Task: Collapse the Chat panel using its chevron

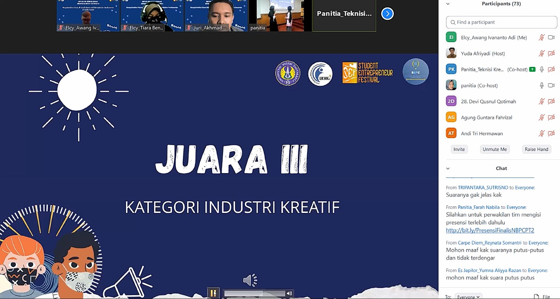Action: click(x=448, y=168)
